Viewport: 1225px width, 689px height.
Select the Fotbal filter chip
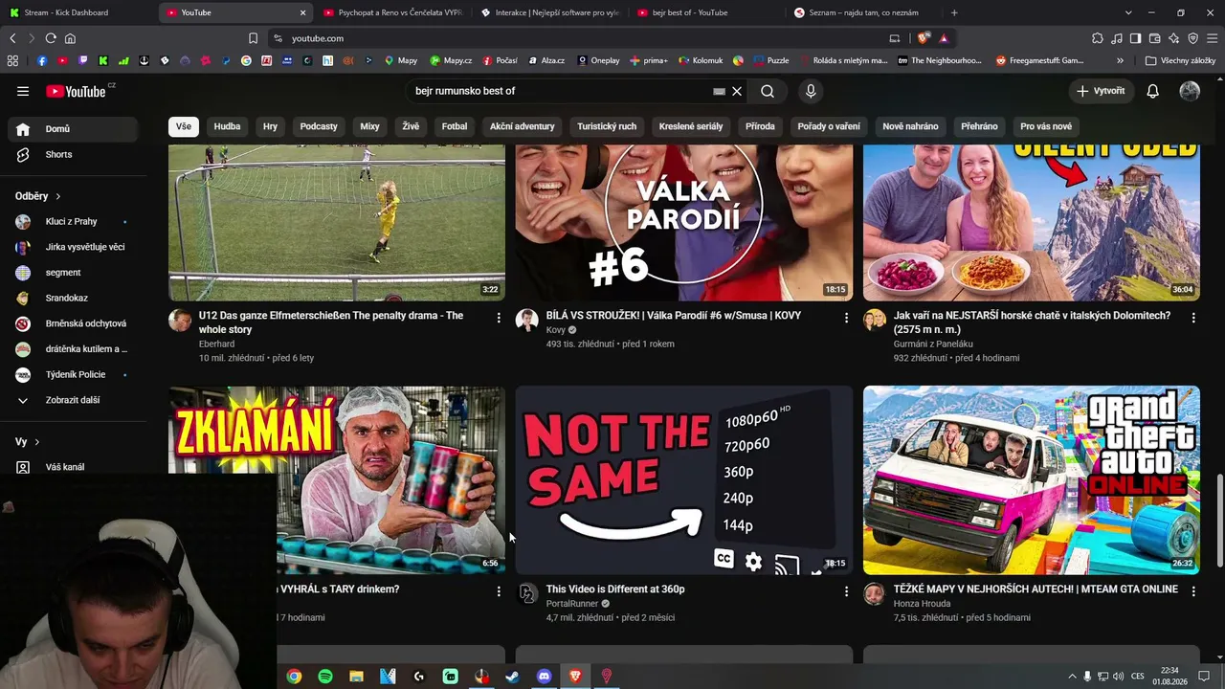click(x=455, y=126)
